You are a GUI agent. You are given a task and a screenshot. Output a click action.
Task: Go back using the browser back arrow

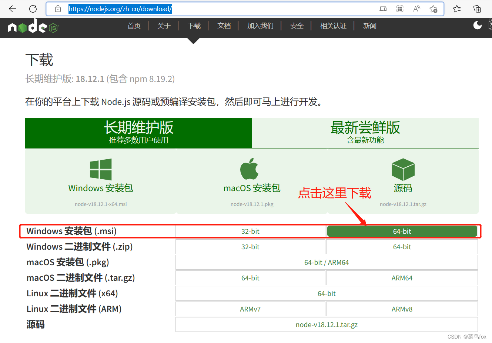(x=13, y=9)
